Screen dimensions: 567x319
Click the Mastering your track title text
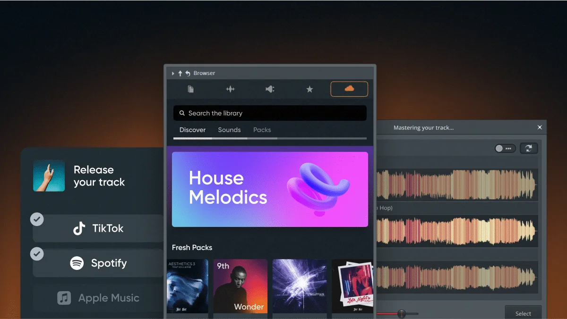423,127
